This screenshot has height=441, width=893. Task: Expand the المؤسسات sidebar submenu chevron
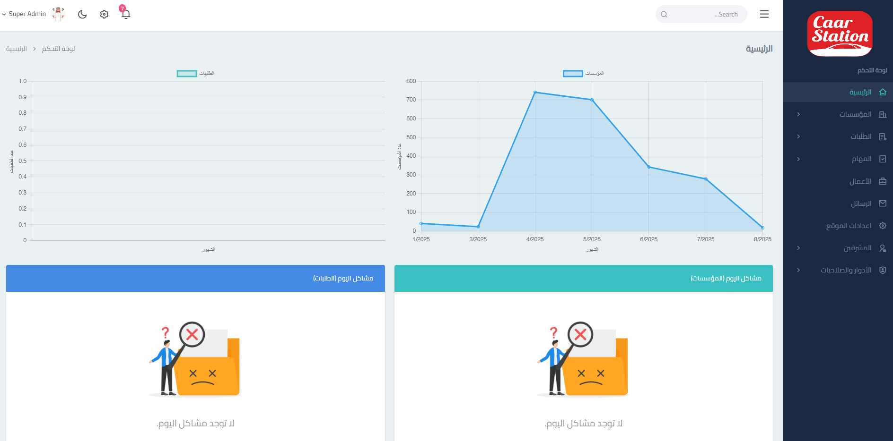tap(798, 114)
